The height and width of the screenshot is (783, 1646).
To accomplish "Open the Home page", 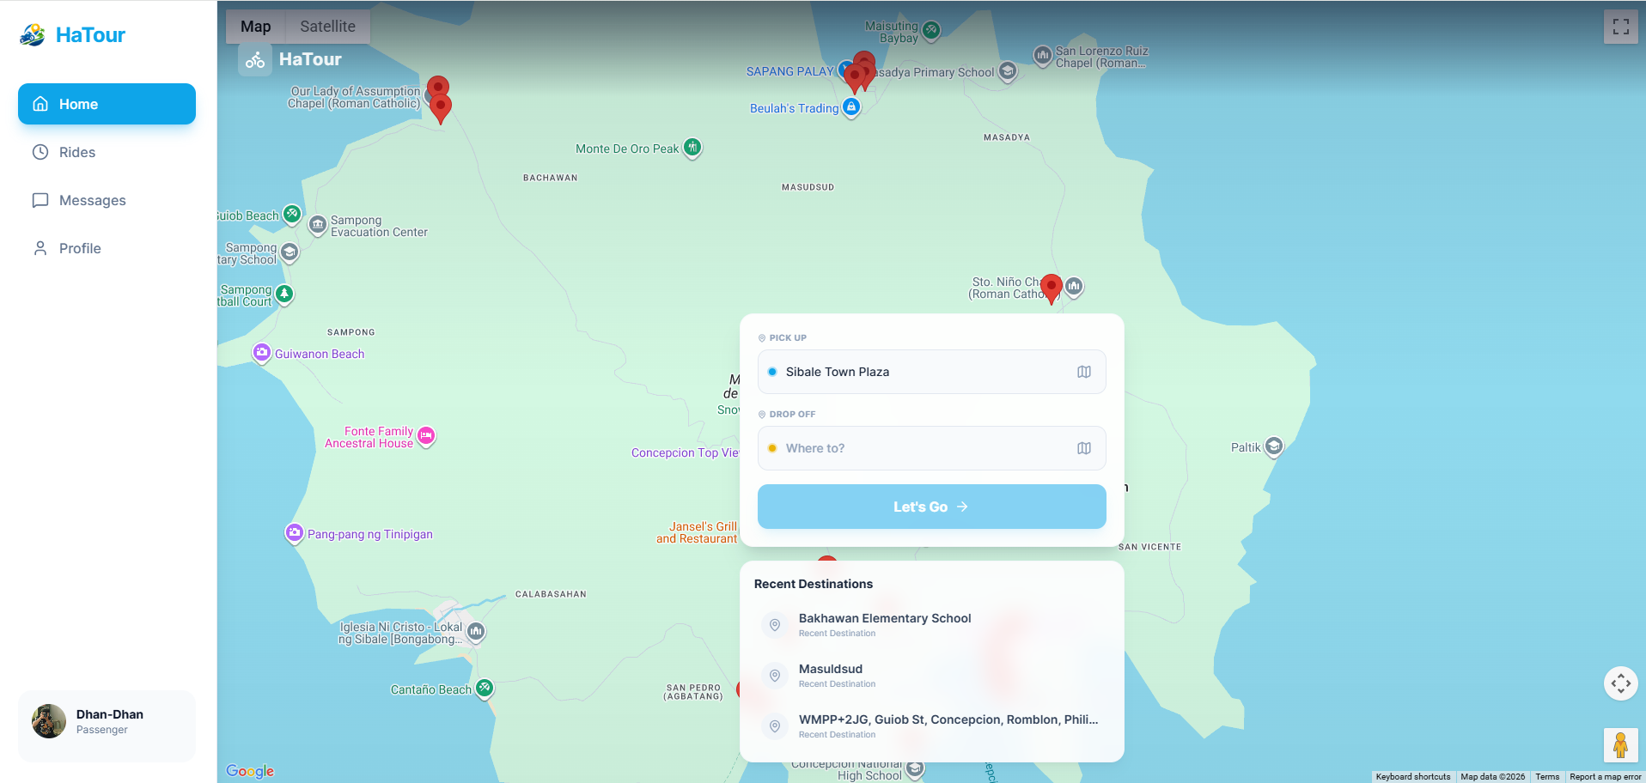I will 107,104.
